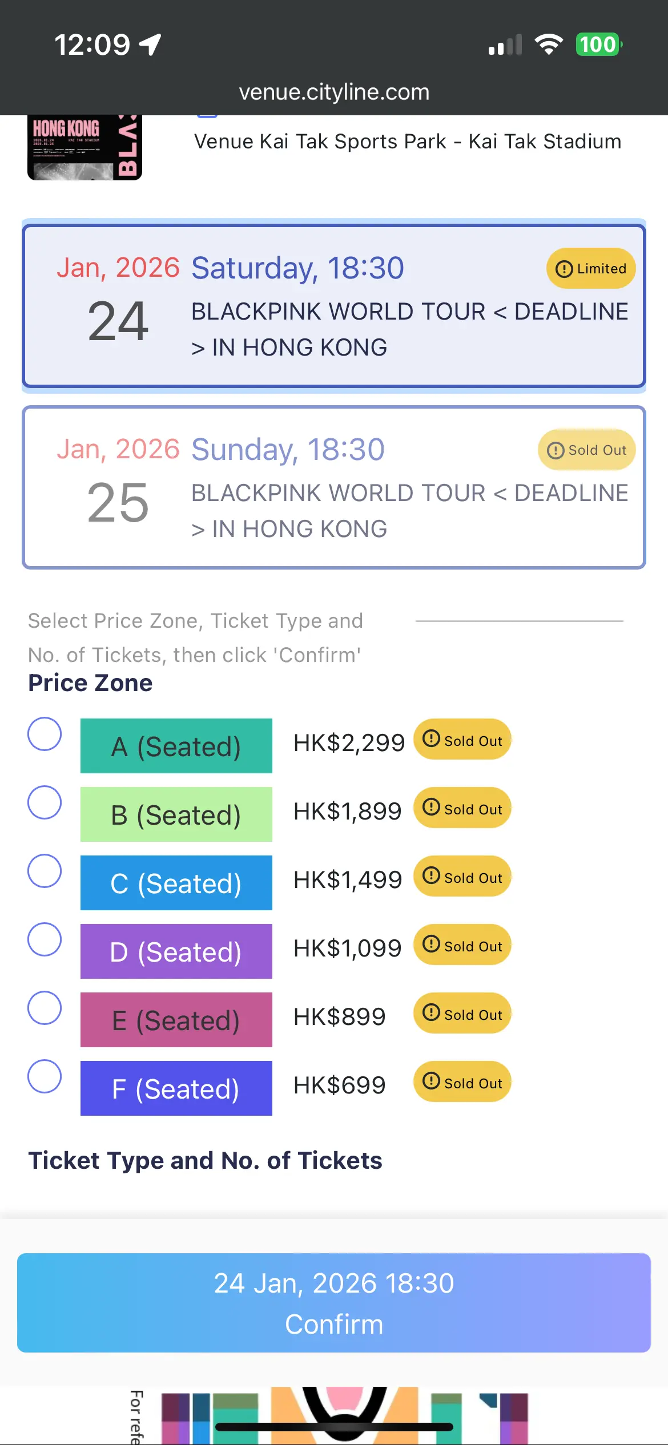Choose the Sunday 25 Jan performance

[334, 487]
